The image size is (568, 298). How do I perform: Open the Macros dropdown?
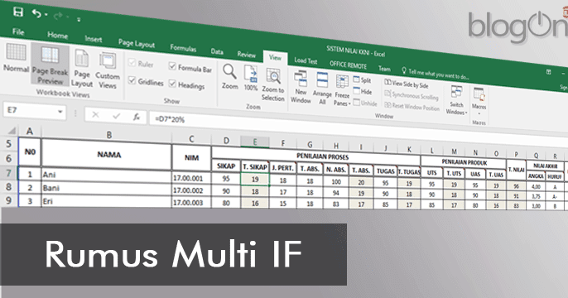[479, 102]
